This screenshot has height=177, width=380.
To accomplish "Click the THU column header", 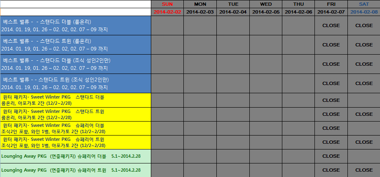I will [x=298, y=4].
